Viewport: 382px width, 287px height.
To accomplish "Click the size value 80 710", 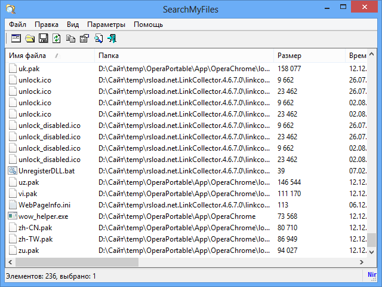I will pos(288,228).
